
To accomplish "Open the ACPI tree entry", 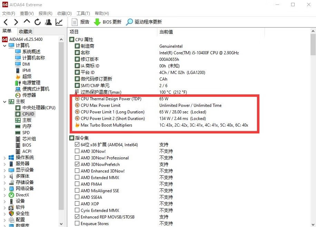I will coord(27,152).
